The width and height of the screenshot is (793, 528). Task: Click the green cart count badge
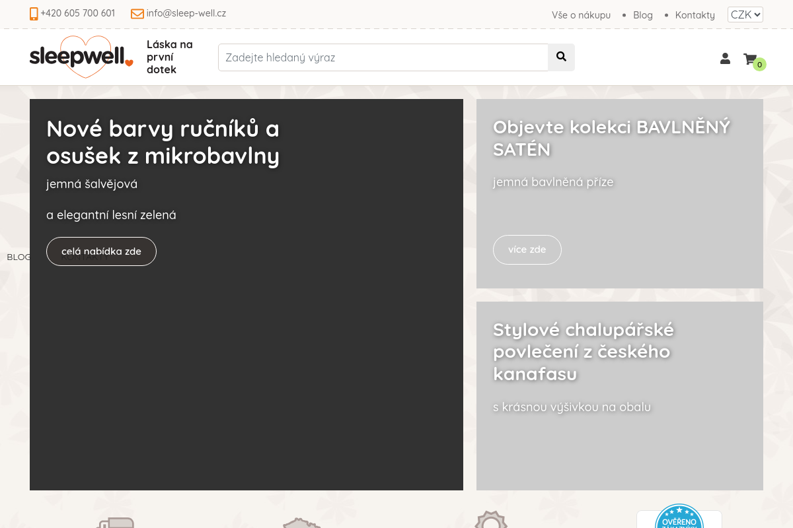pos(760,64)
